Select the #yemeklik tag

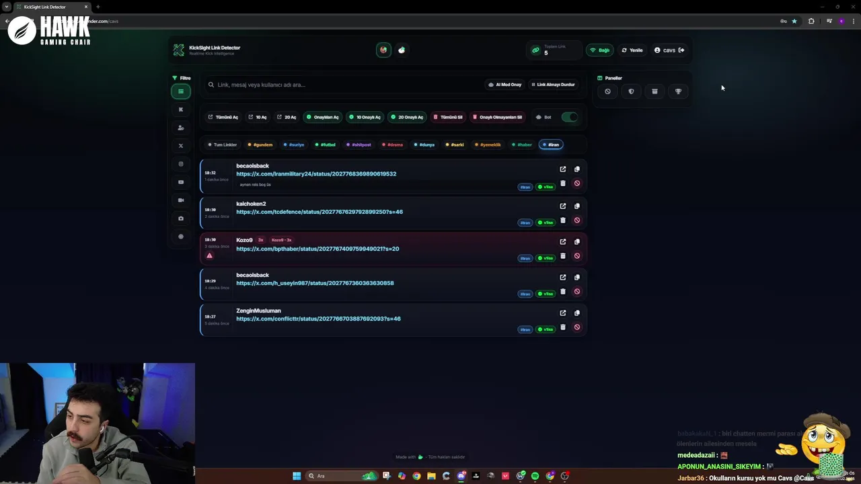[x=488, y=145]
